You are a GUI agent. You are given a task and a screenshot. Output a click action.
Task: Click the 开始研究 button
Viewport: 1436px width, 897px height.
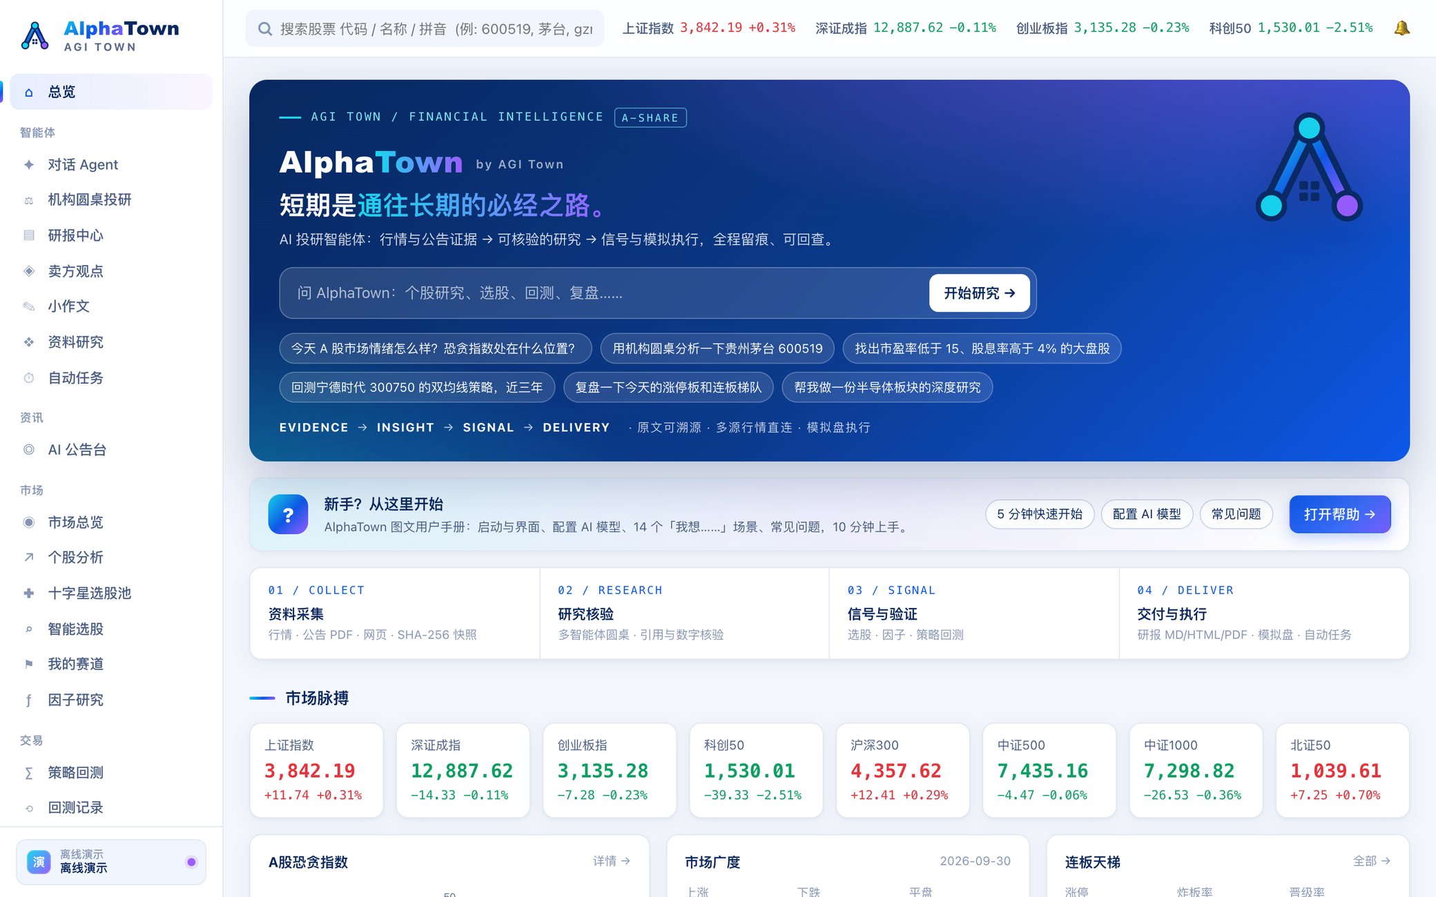pyautogui.click(x=979, y=293)
